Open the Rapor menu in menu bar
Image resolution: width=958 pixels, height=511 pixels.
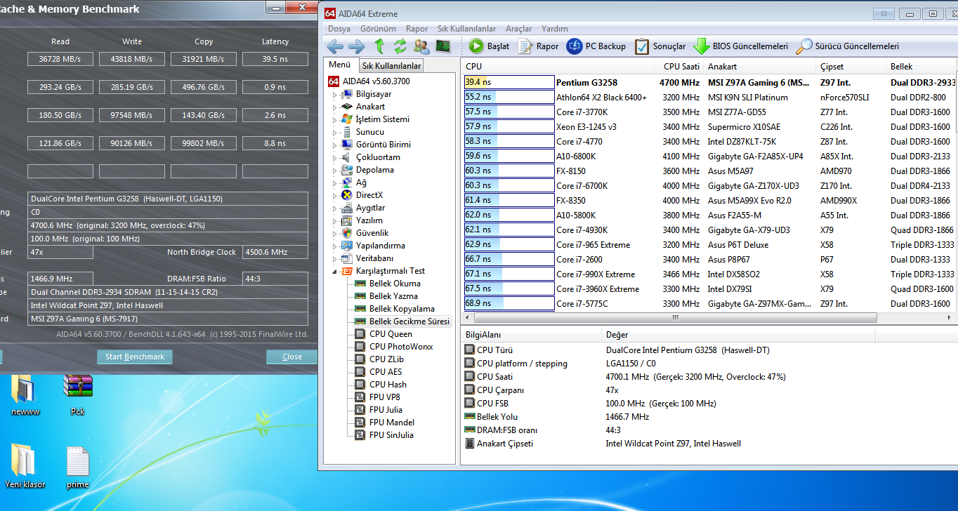(x=416, y=29)
